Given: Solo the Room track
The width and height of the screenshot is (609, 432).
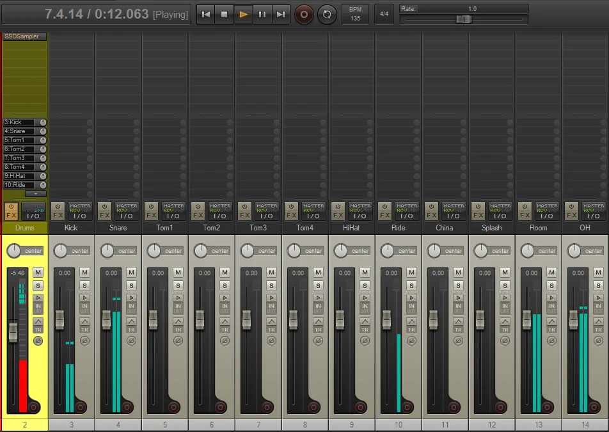Looking at the screenshot, I should pyautogui.click(x=551, y=285).
